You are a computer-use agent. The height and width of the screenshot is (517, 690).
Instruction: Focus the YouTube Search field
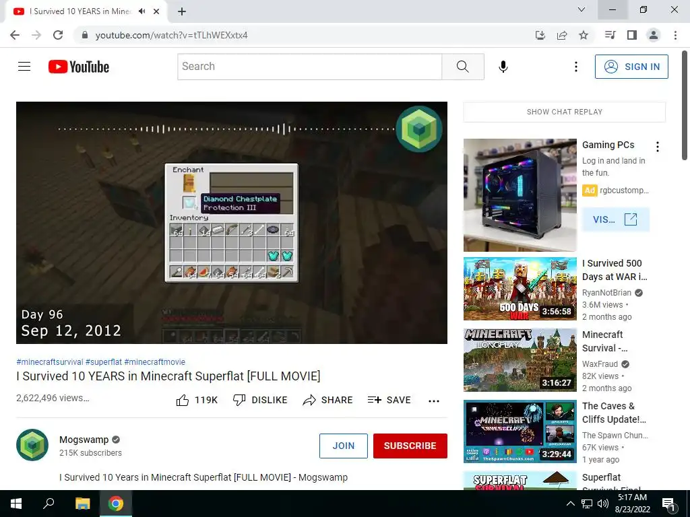[310, 67]
